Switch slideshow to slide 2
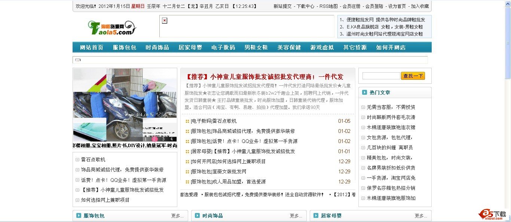511x222 pixels. coord(154,139)
